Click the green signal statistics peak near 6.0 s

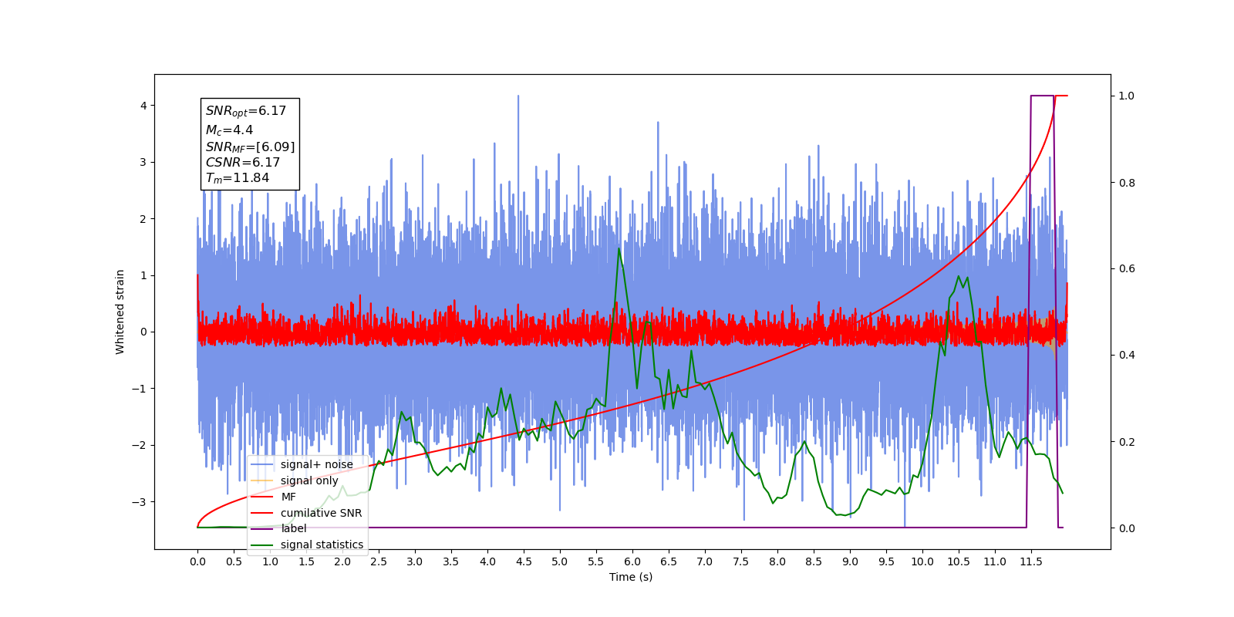(619, 249)
